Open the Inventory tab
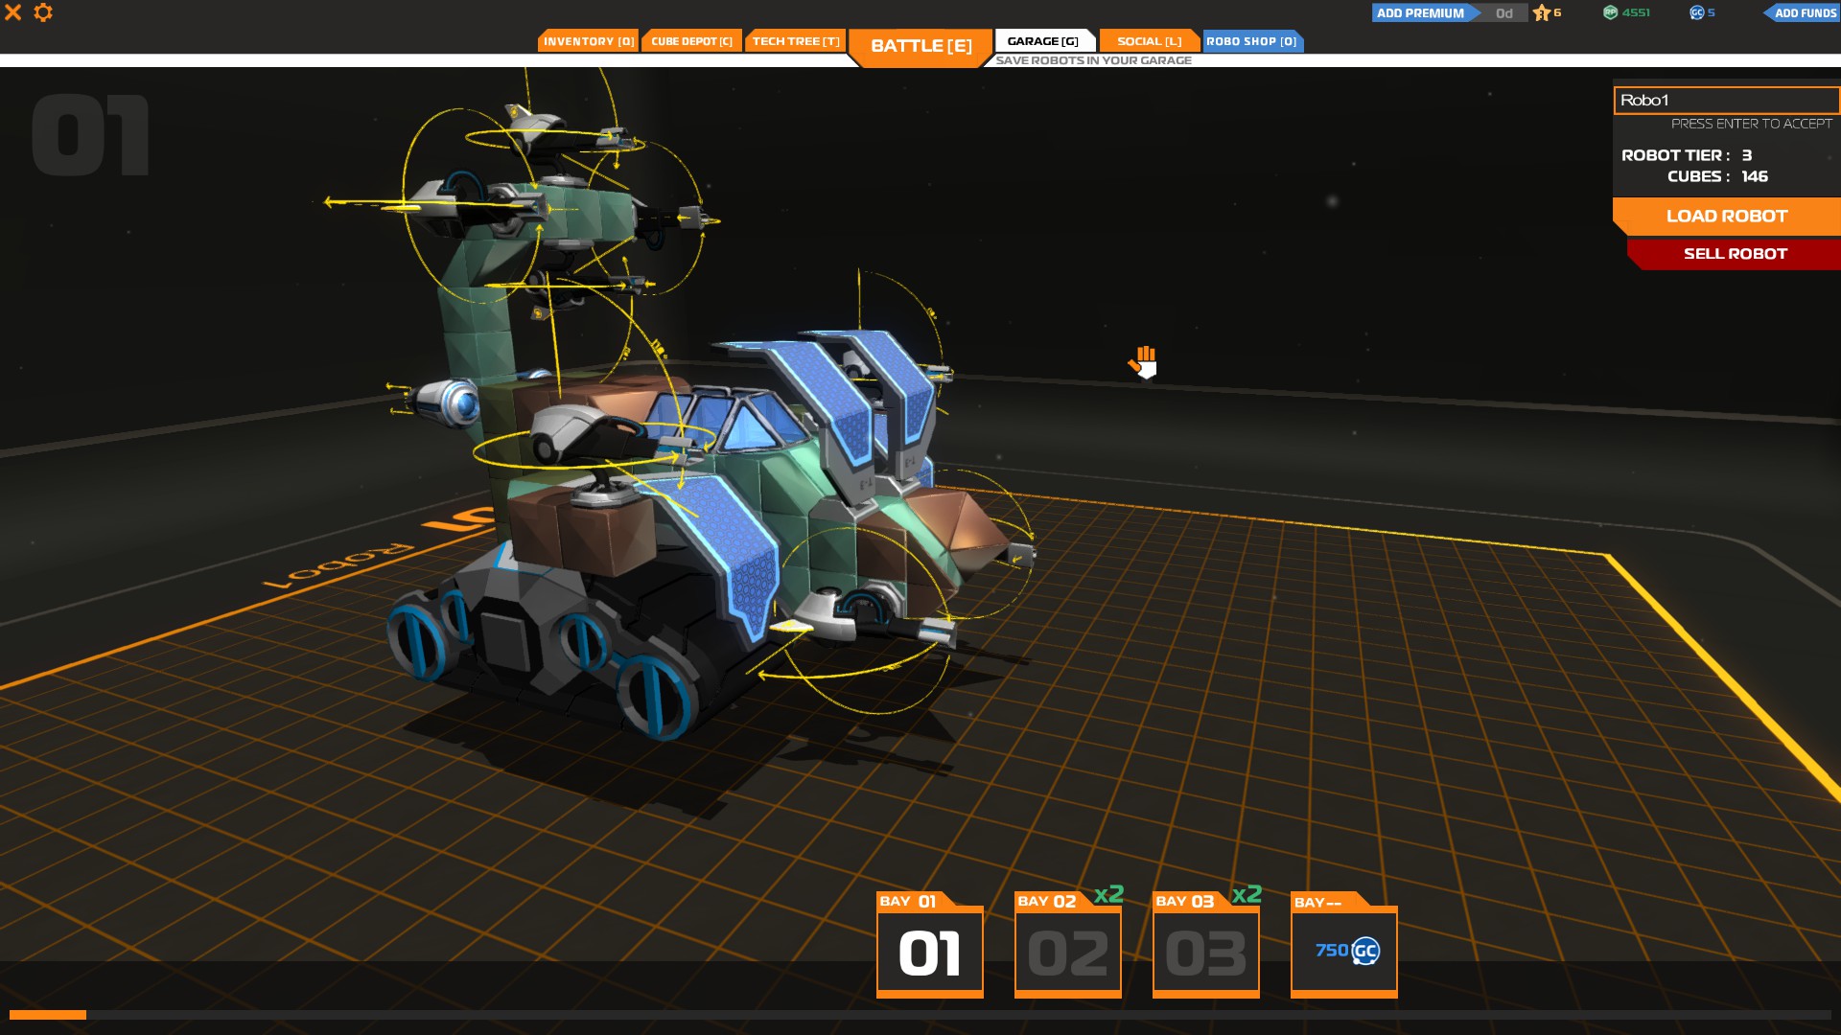Viewport: 1841px width, 1035px height. 588,41
